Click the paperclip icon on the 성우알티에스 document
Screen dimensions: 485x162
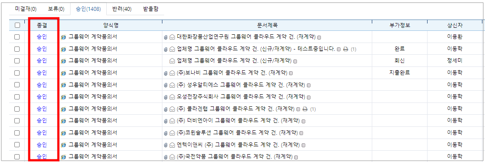coord(165,85)
